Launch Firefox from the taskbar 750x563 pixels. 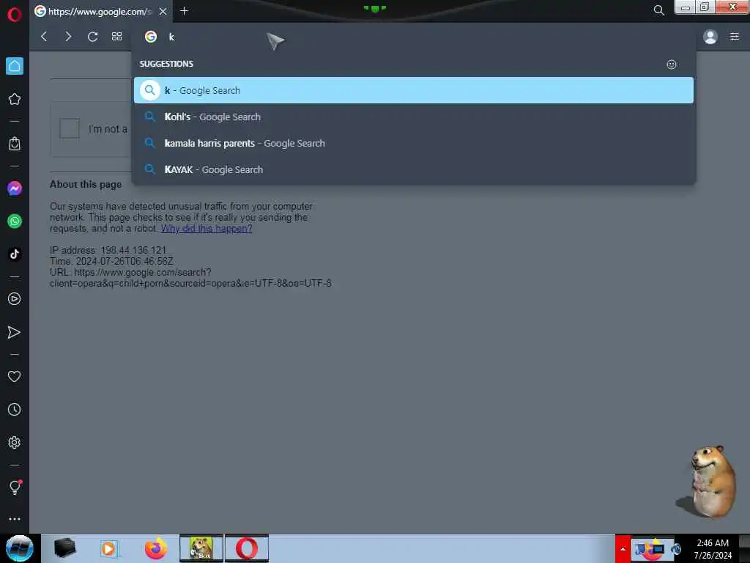pos(156,548)
